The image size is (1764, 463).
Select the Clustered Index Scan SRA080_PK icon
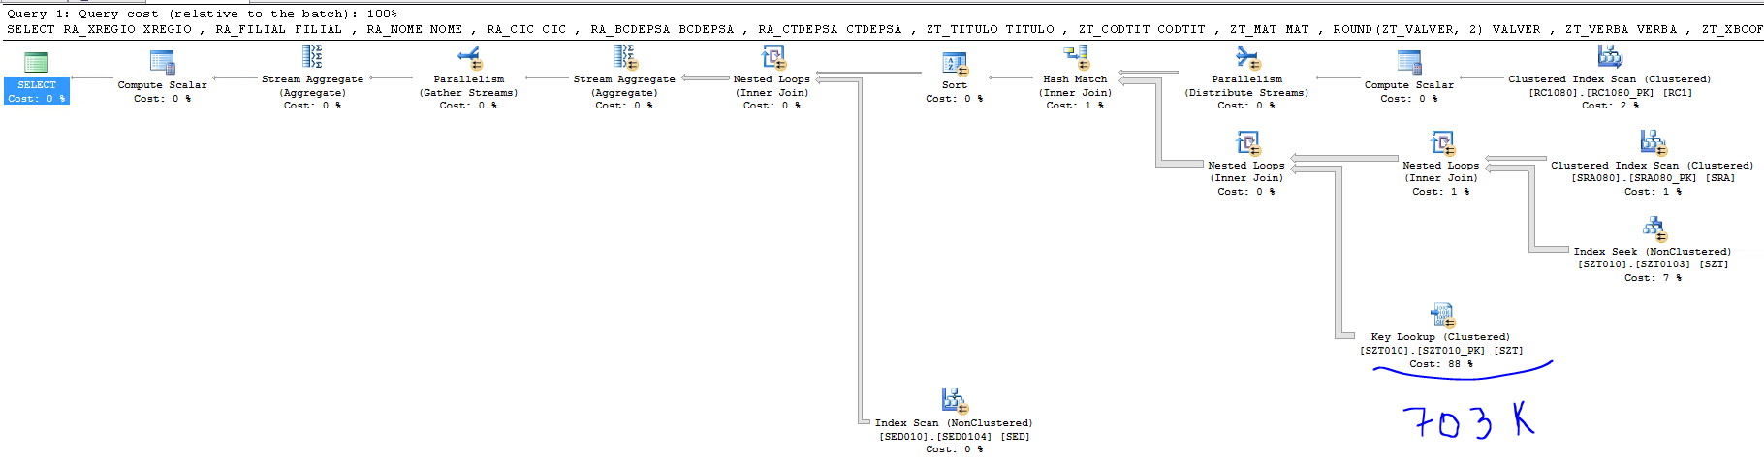[1653, 143]
